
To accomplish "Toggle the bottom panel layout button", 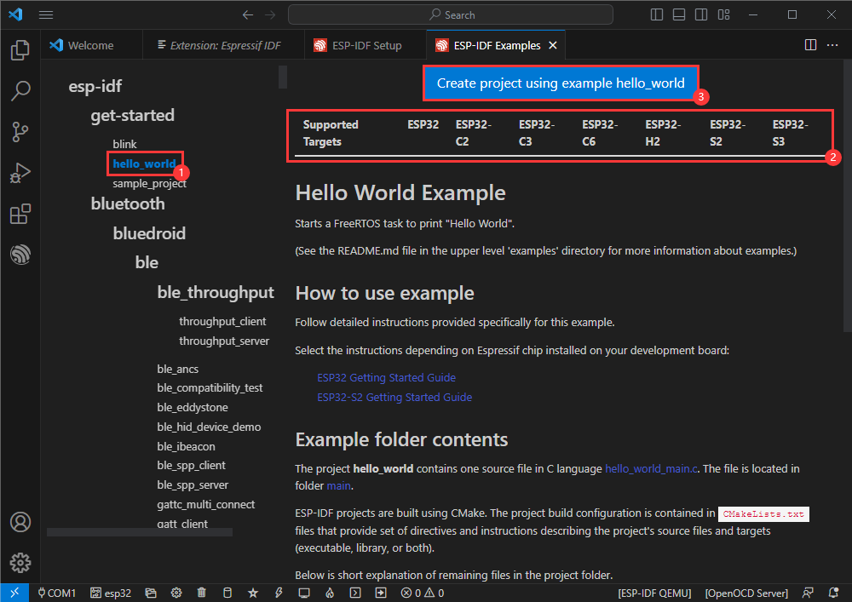I will (x=678, y=14).
